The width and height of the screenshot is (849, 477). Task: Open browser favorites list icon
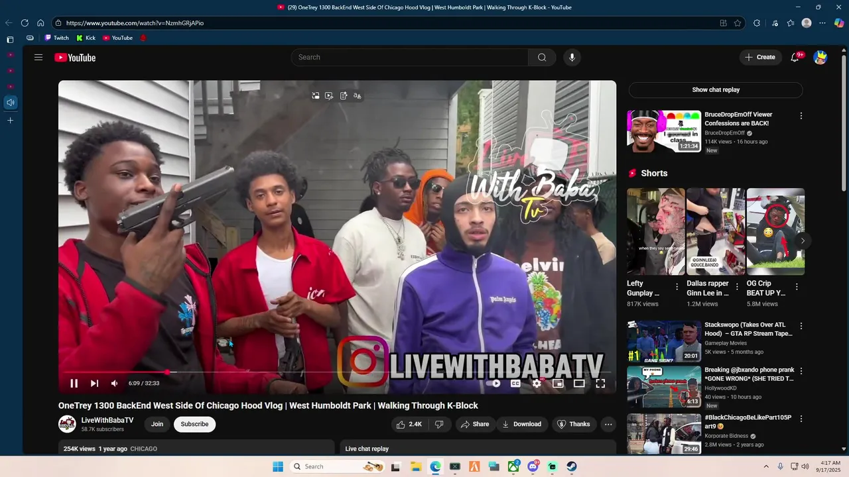pyautogui.click(x=791, y=23)
